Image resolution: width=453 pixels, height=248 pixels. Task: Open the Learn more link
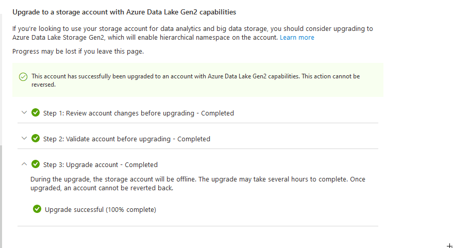coord(297,38)
